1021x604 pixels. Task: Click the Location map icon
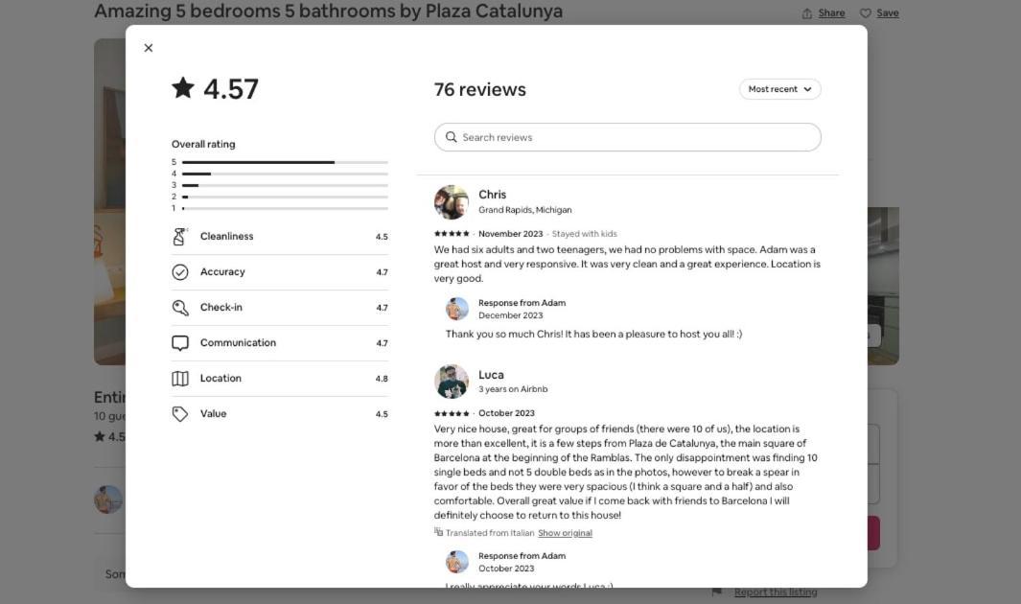pos(179,378)
